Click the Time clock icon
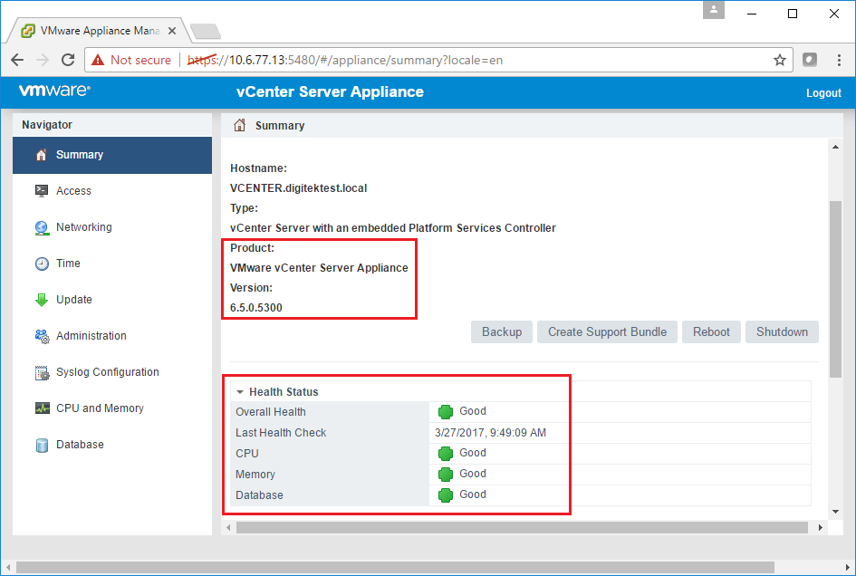The image size is (856, 576). tap(42, 264)
